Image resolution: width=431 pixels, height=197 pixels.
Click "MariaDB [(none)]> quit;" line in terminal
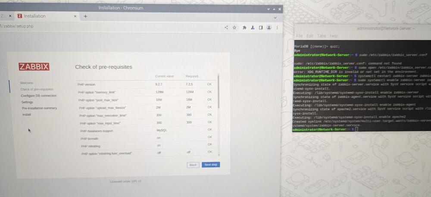tap(317, 47)
